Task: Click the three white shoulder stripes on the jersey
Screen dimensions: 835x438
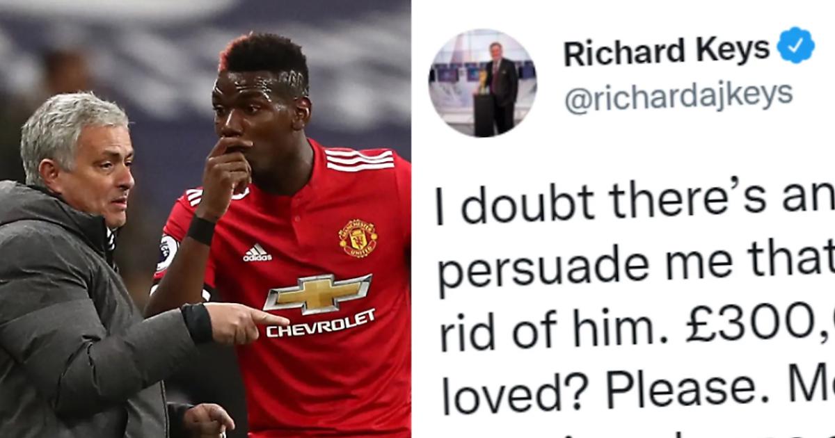Action: click(x=358, y=161)
